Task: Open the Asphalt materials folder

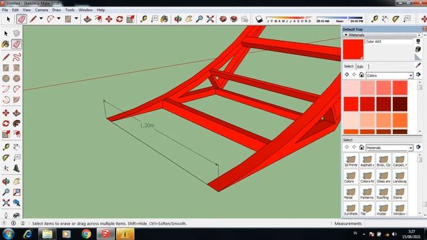Action: [367, 161]
